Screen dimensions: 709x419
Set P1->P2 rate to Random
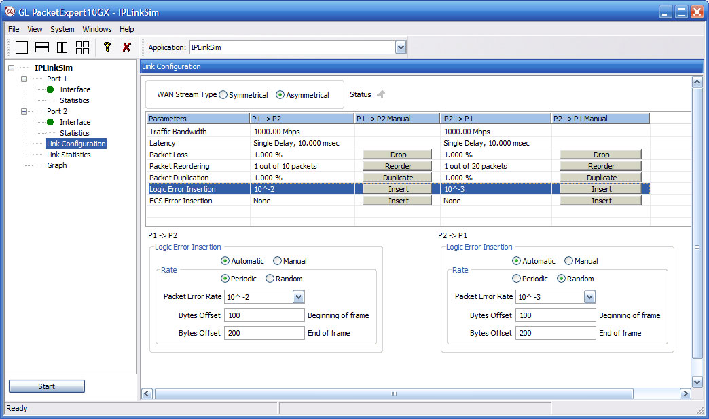tap(270, 279)
